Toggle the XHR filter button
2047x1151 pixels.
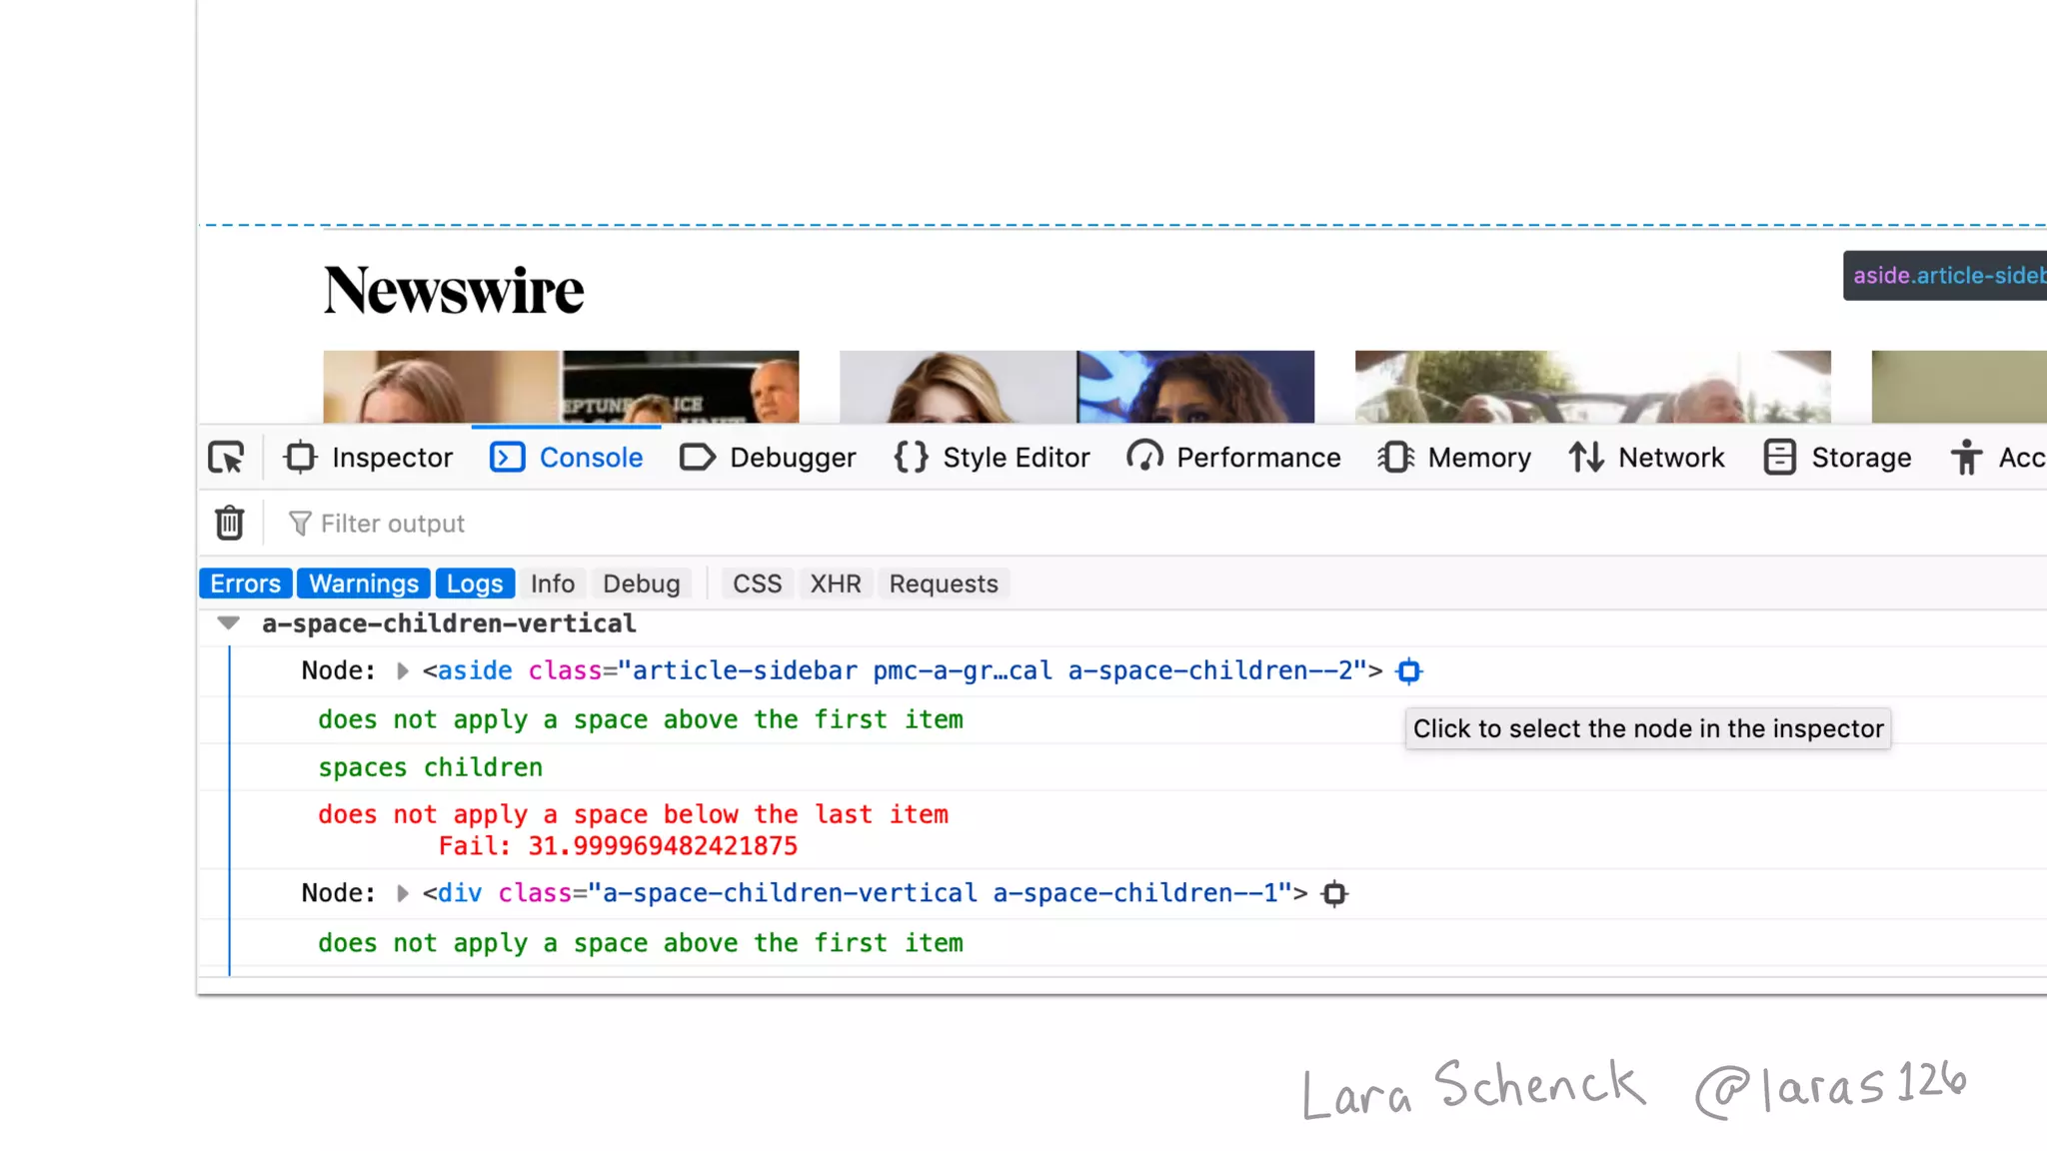click(x=835, y=583)
